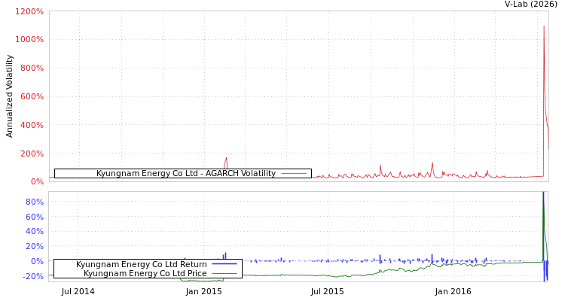Select the Kyungnam Energy Co Ltd Price legend text

coord(145,274)
